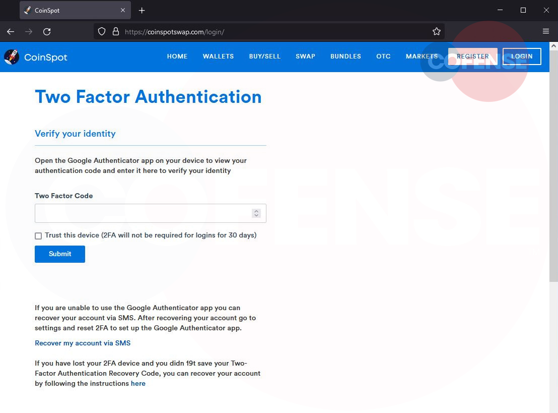Viewport: 558px width, 413px height.
Task: Open the SWAP navigation item
Action: click(x=305, y=56)
